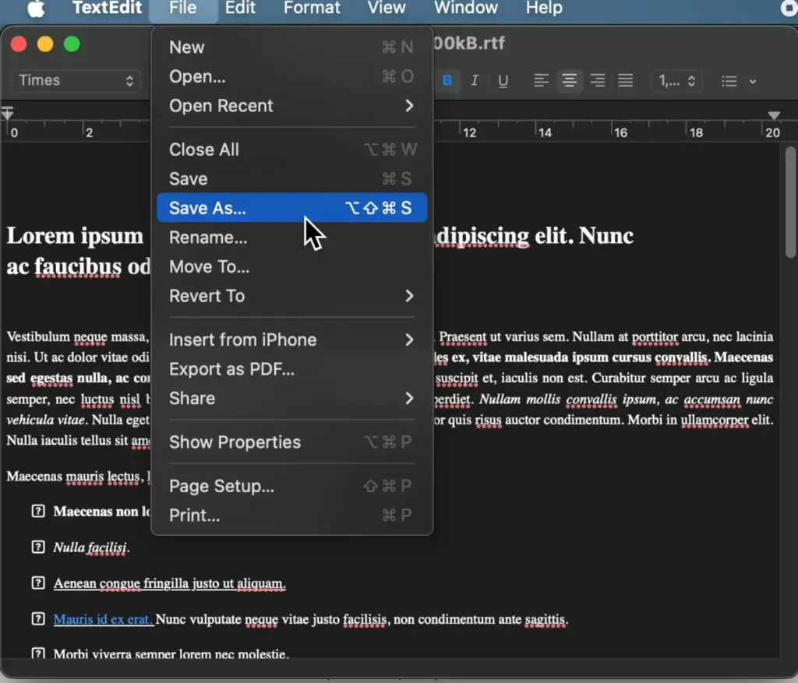The height and width of the screenshot is (683, 798).
Task: Click the Mauris id ex erat link
Action: click(x=103, y=619)
